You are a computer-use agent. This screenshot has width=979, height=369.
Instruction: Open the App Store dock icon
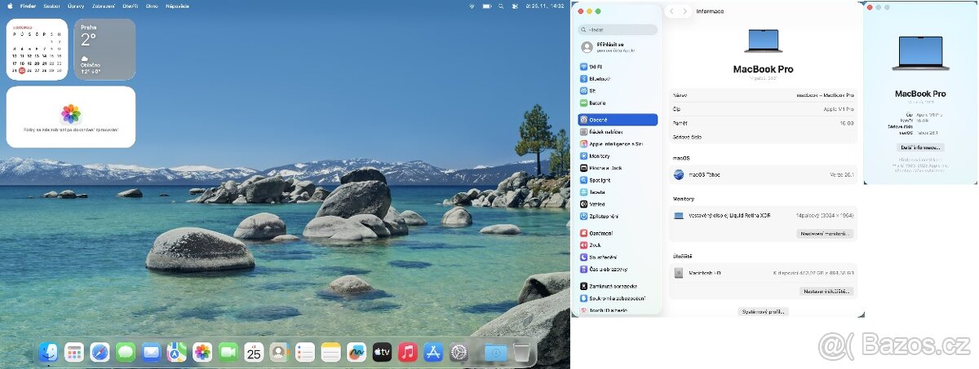[433, 352]
